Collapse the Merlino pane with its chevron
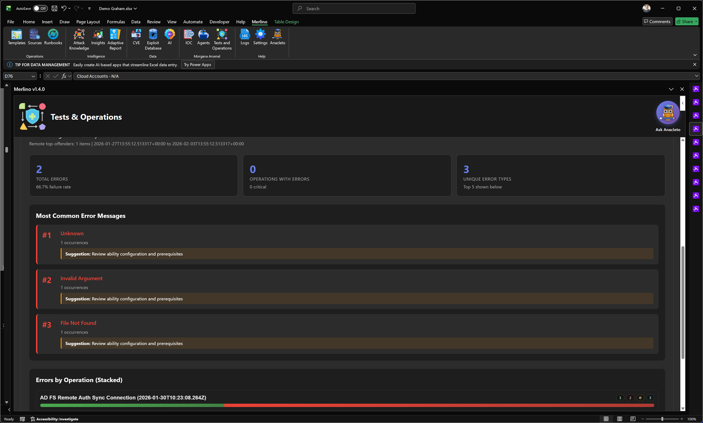The height and width of the screenshot is (423, 703). pos(671,89)
